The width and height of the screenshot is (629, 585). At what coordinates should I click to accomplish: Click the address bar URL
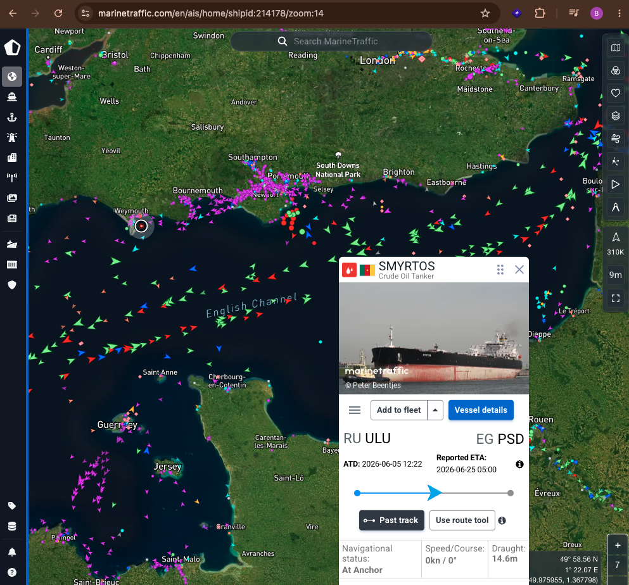[x=210, y=13]
